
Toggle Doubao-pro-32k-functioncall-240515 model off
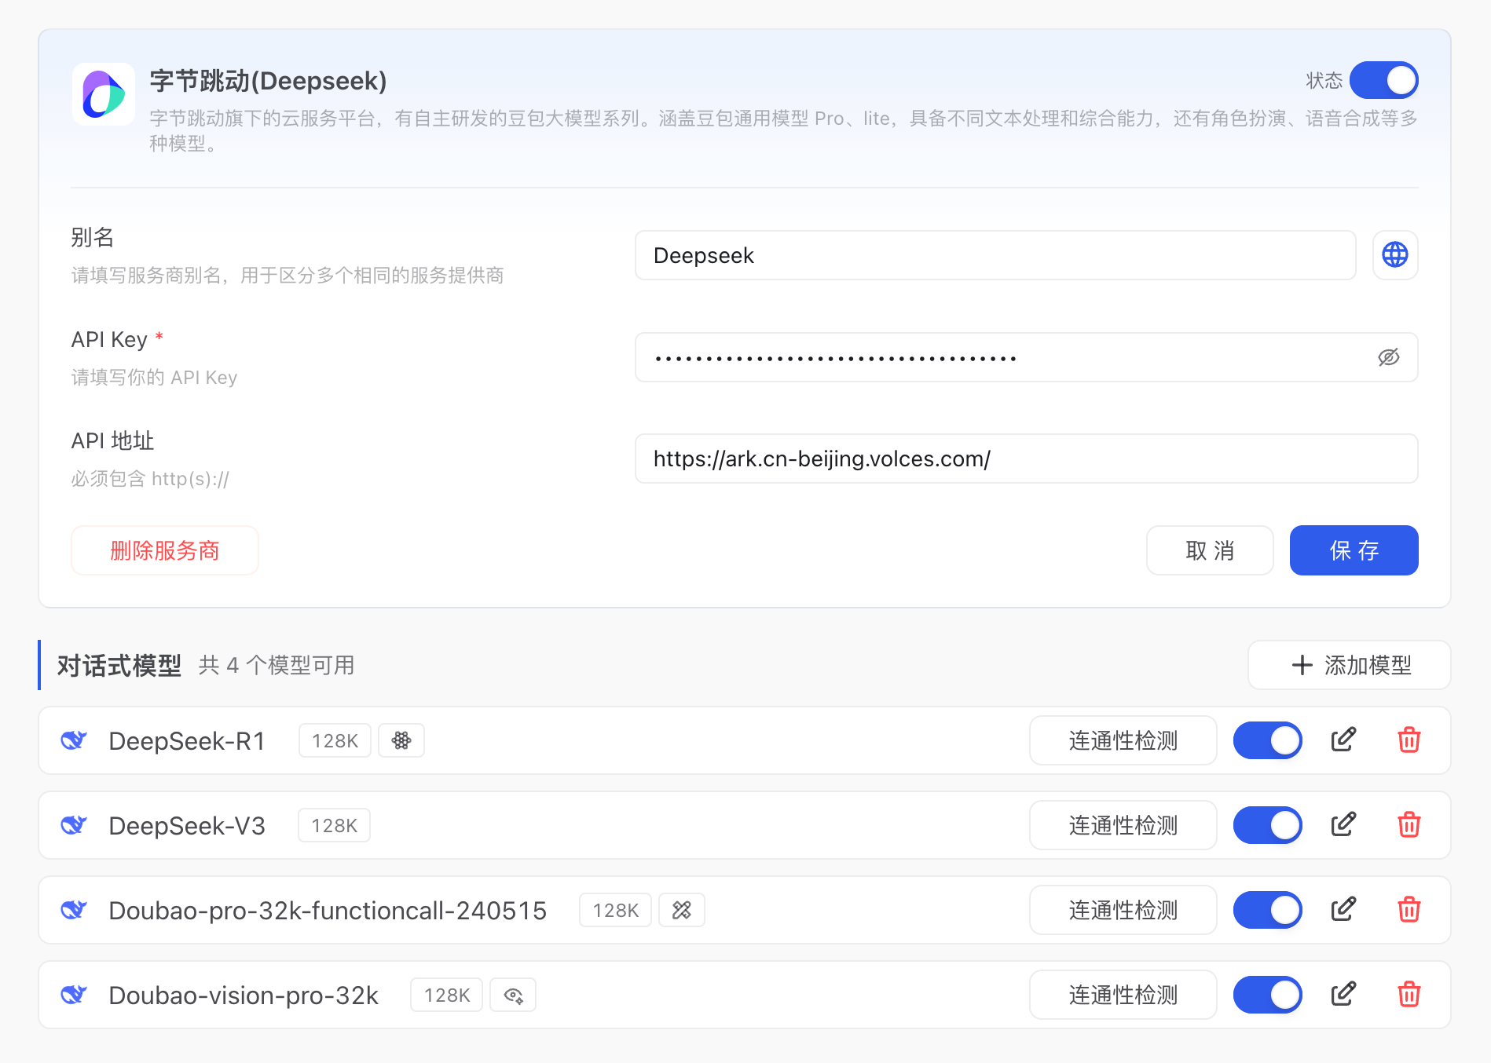tap(1268, 910)
